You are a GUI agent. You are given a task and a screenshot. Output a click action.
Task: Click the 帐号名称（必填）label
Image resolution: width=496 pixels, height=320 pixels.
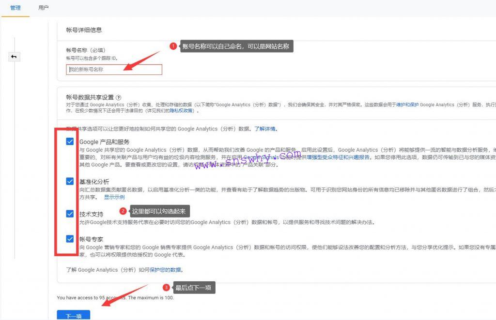click(x=86, y=50)
